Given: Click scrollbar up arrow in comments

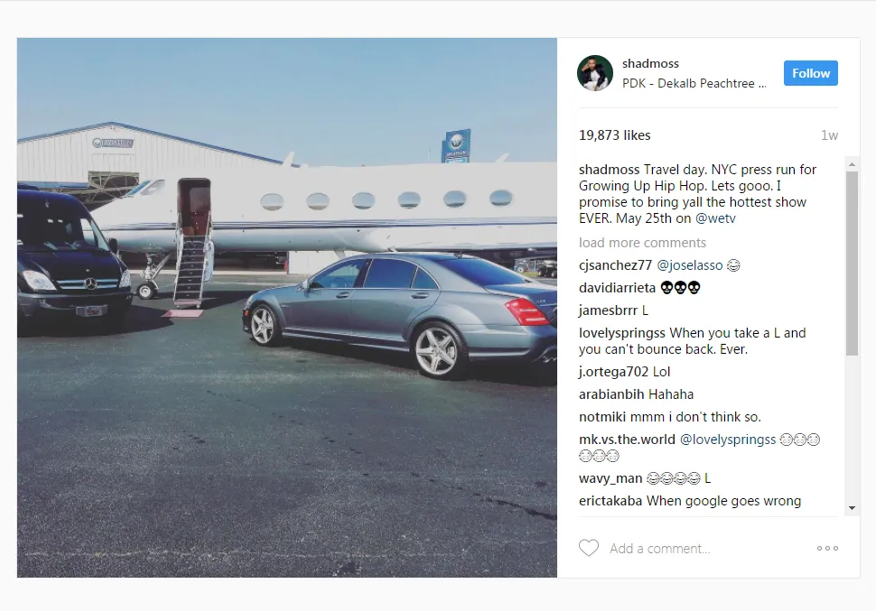Looking at the screenshot, I should pos(852,164).
